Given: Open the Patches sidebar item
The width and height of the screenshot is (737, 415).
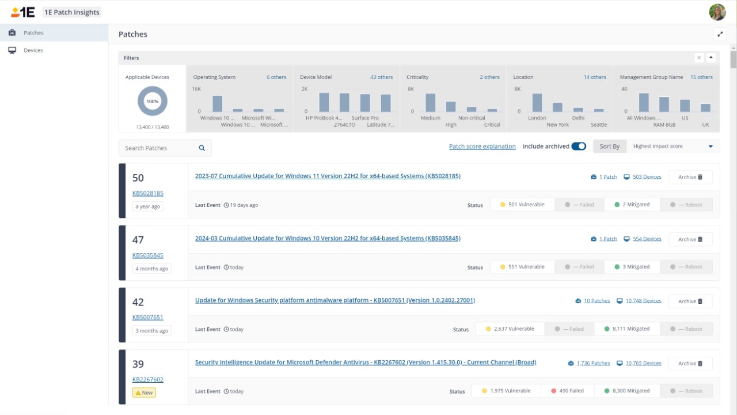Looking at the screenshot, I should tap(54, 33).
